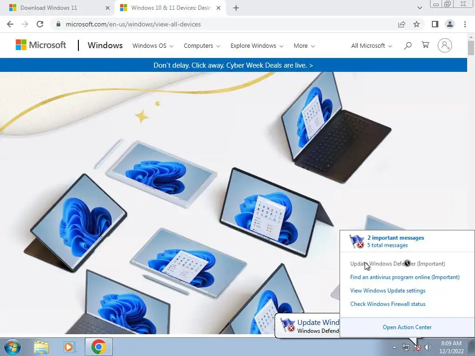Click the site search magnifier icon
This screenshot has height=356, width=475.
pyautogui.click(x=408, y=46)
